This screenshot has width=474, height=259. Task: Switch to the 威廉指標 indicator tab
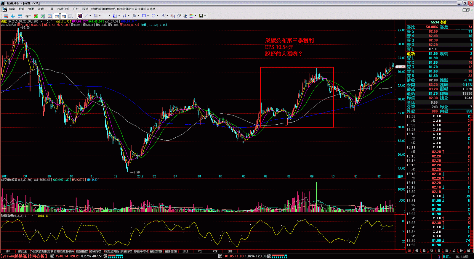coord(126,251)
